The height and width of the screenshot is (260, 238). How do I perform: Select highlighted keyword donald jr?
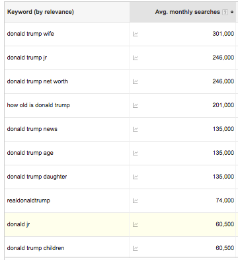pyautogui.click(x=19, y=224)
